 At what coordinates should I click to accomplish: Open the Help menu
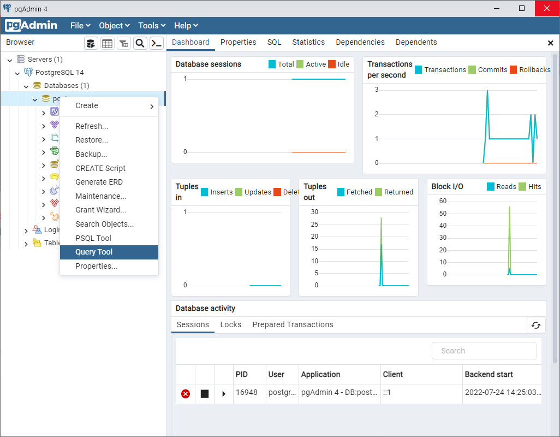tap(186, 26)
